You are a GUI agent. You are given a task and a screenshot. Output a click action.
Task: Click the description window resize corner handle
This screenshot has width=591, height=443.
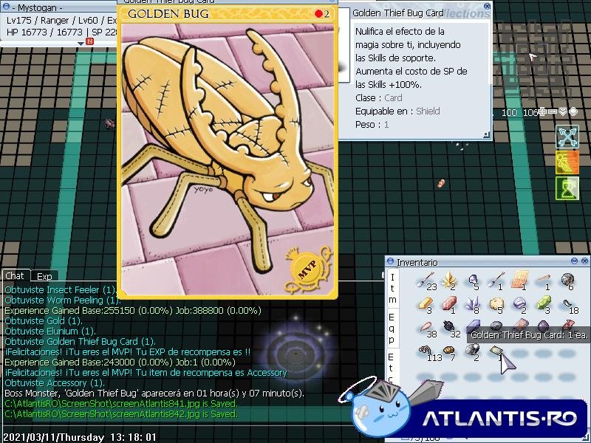[486, 135]
